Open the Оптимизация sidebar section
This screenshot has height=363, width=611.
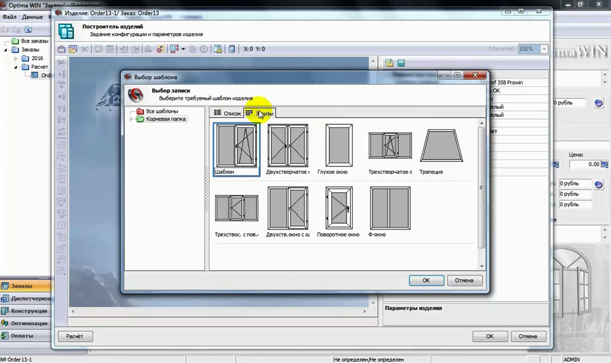[25, 323]
